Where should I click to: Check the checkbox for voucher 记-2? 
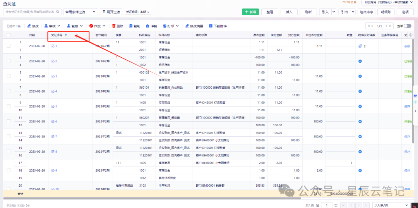click(9, 61)
